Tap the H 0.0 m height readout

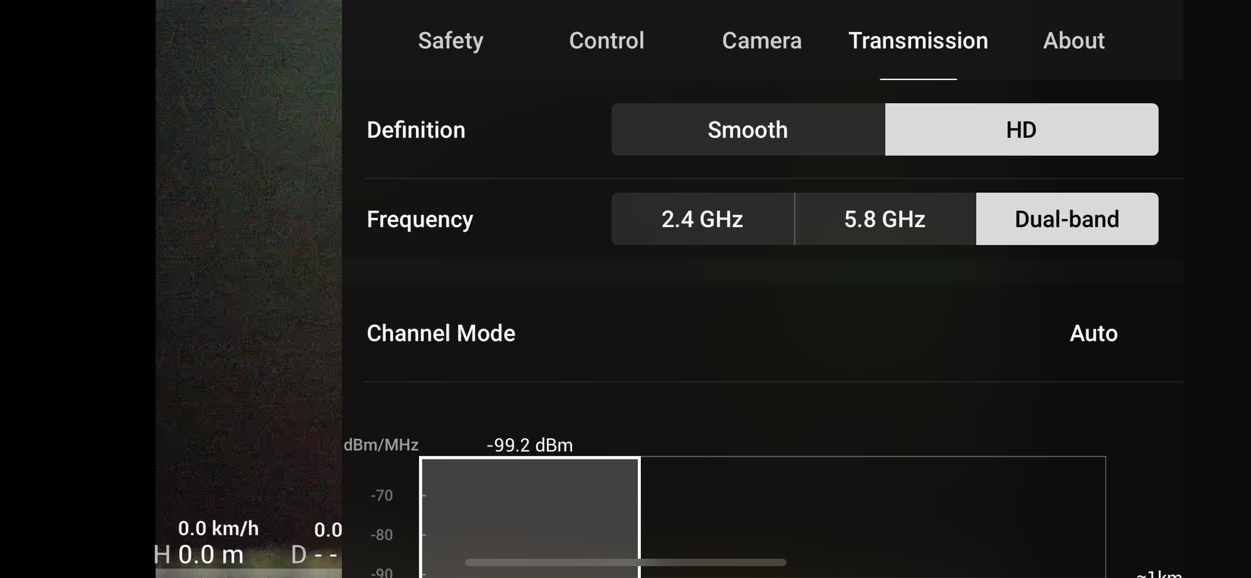coord(199,555)
